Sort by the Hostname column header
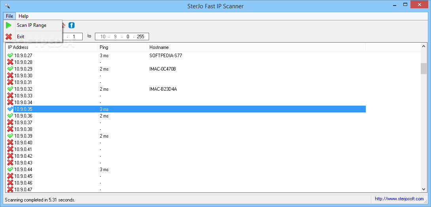This screenshot has width=431, height=207. (x=256, y=47)
